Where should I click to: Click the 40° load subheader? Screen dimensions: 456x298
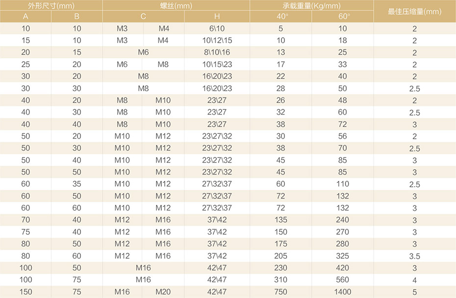point(280,17)
